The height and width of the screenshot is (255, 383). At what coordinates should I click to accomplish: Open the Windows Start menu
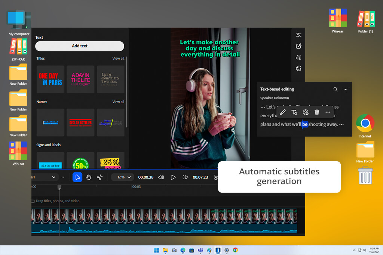click(x=156, y=250)
